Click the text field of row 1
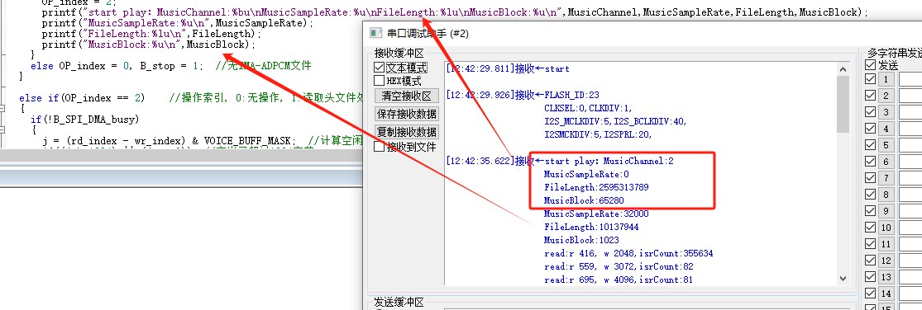Screen dimensions: 922x310 (x=910, y=80)
